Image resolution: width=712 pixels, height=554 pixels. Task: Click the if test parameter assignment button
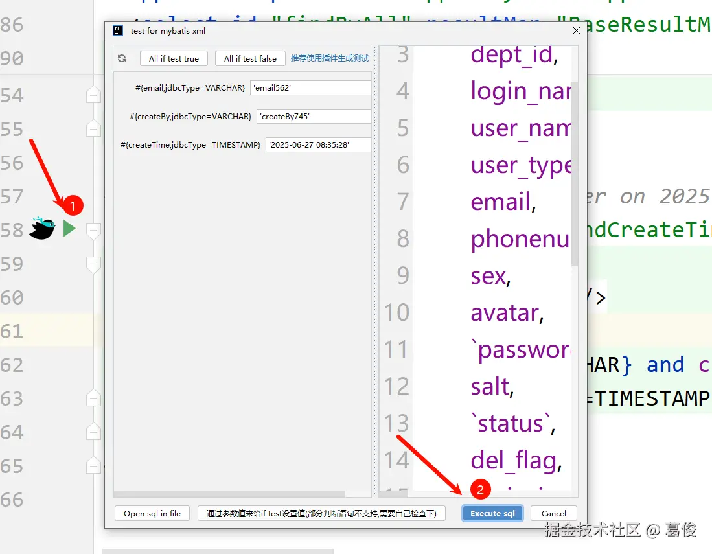point(321,513)
